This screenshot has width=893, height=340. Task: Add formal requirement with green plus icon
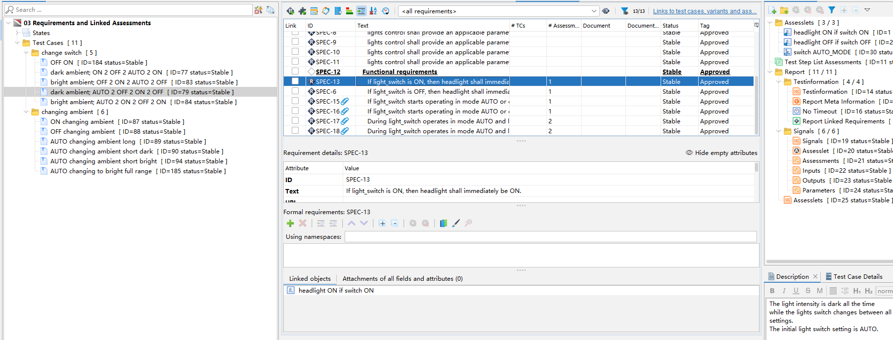(290, 224)
